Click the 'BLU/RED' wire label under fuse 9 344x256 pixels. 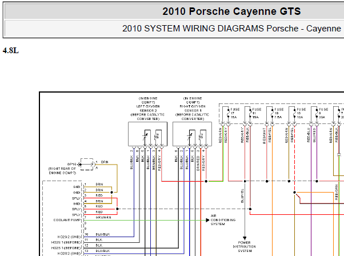[314, 135]
